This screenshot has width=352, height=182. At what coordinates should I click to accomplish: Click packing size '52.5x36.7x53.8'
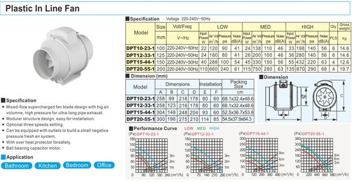[x=238, y=112]
